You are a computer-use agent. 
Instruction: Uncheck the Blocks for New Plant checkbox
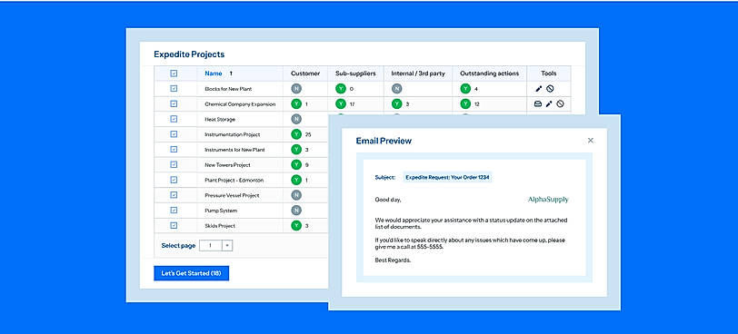point(174,88)
